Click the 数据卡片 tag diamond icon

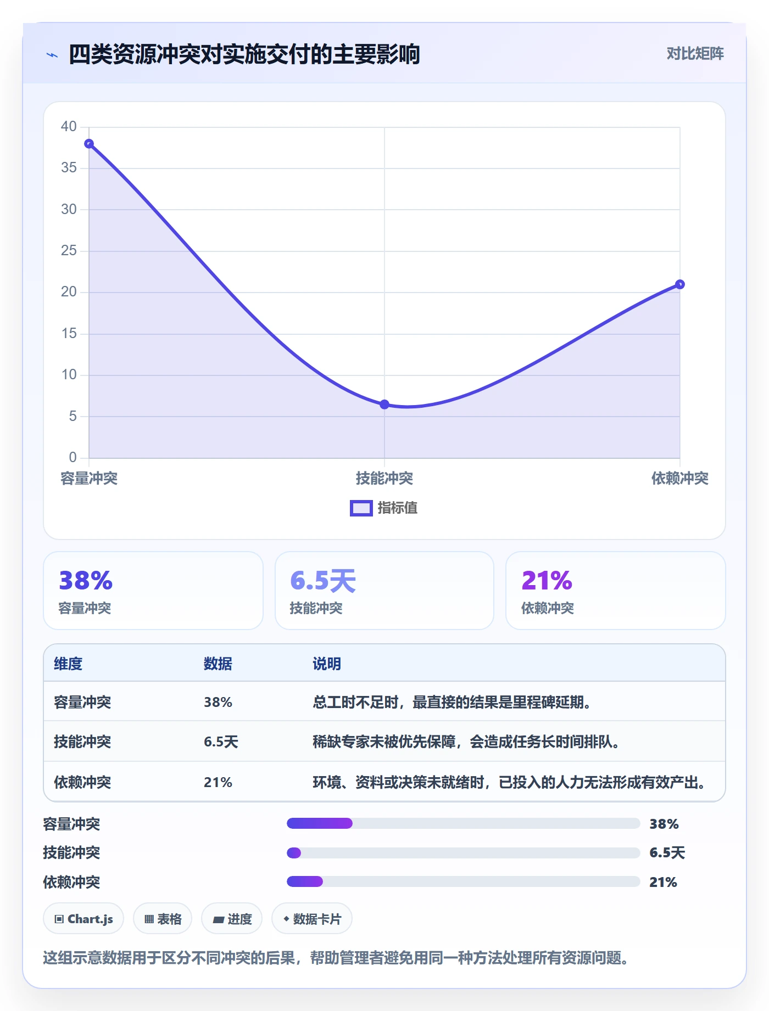click(286, 919)
